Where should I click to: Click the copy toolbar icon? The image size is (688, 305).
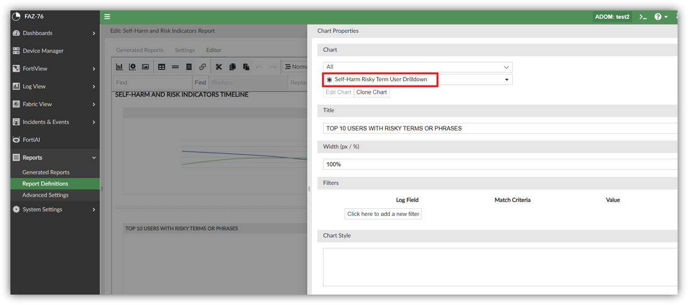pyautogui.click(x=232, y=67)
